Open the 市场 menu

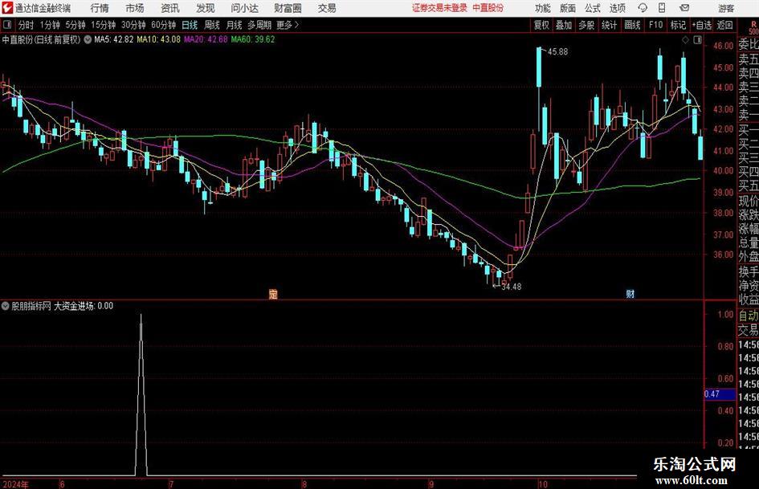click(135, 8)
